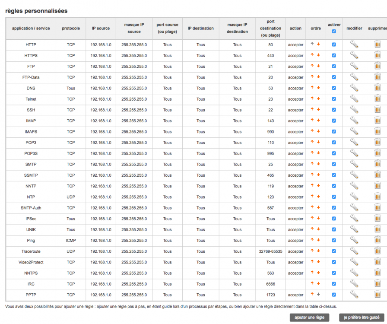387x324 pixels.
Task: Delete the PPTP rule with trash icon
Action: [x=377, y=295]
